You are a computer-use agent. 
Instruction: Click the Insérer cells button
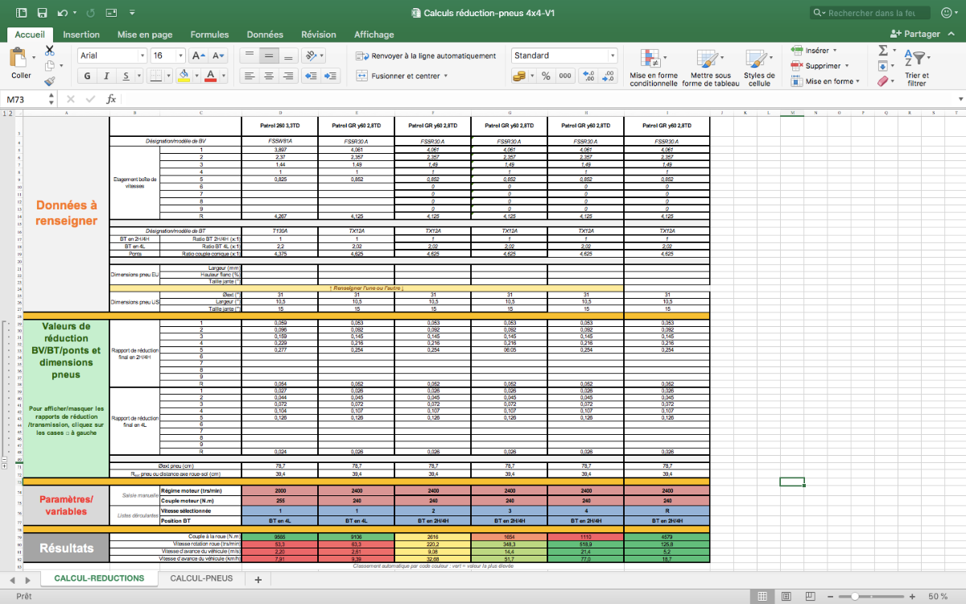pos(814,51)
